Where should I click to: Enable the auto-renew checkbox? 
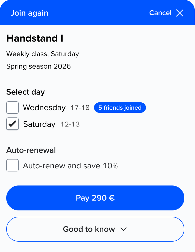tap(12, 165)
